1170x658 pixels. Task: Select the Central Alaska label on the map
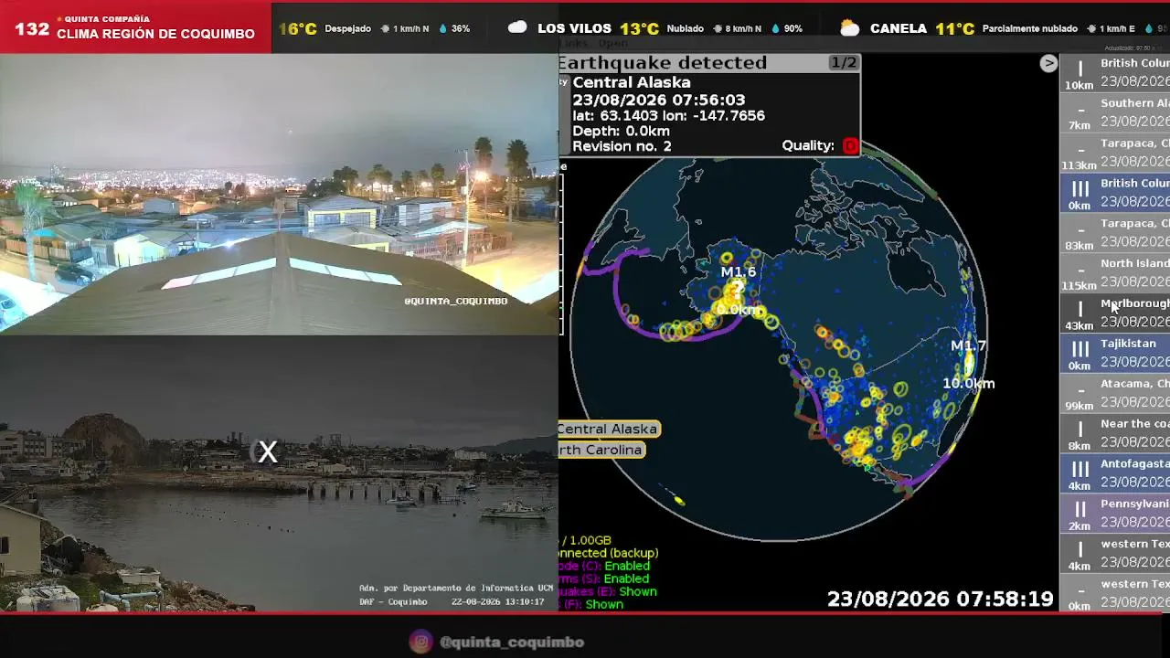coord(607,429)
